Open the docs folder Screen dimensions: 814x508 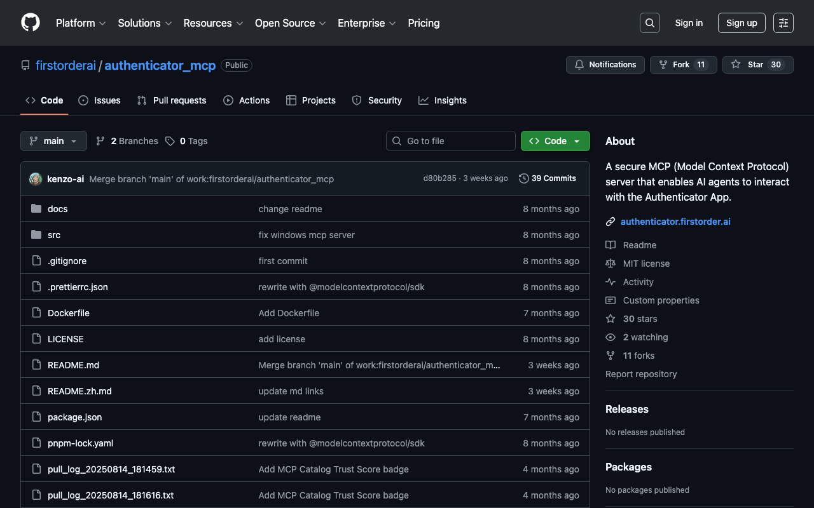[57, 209]
